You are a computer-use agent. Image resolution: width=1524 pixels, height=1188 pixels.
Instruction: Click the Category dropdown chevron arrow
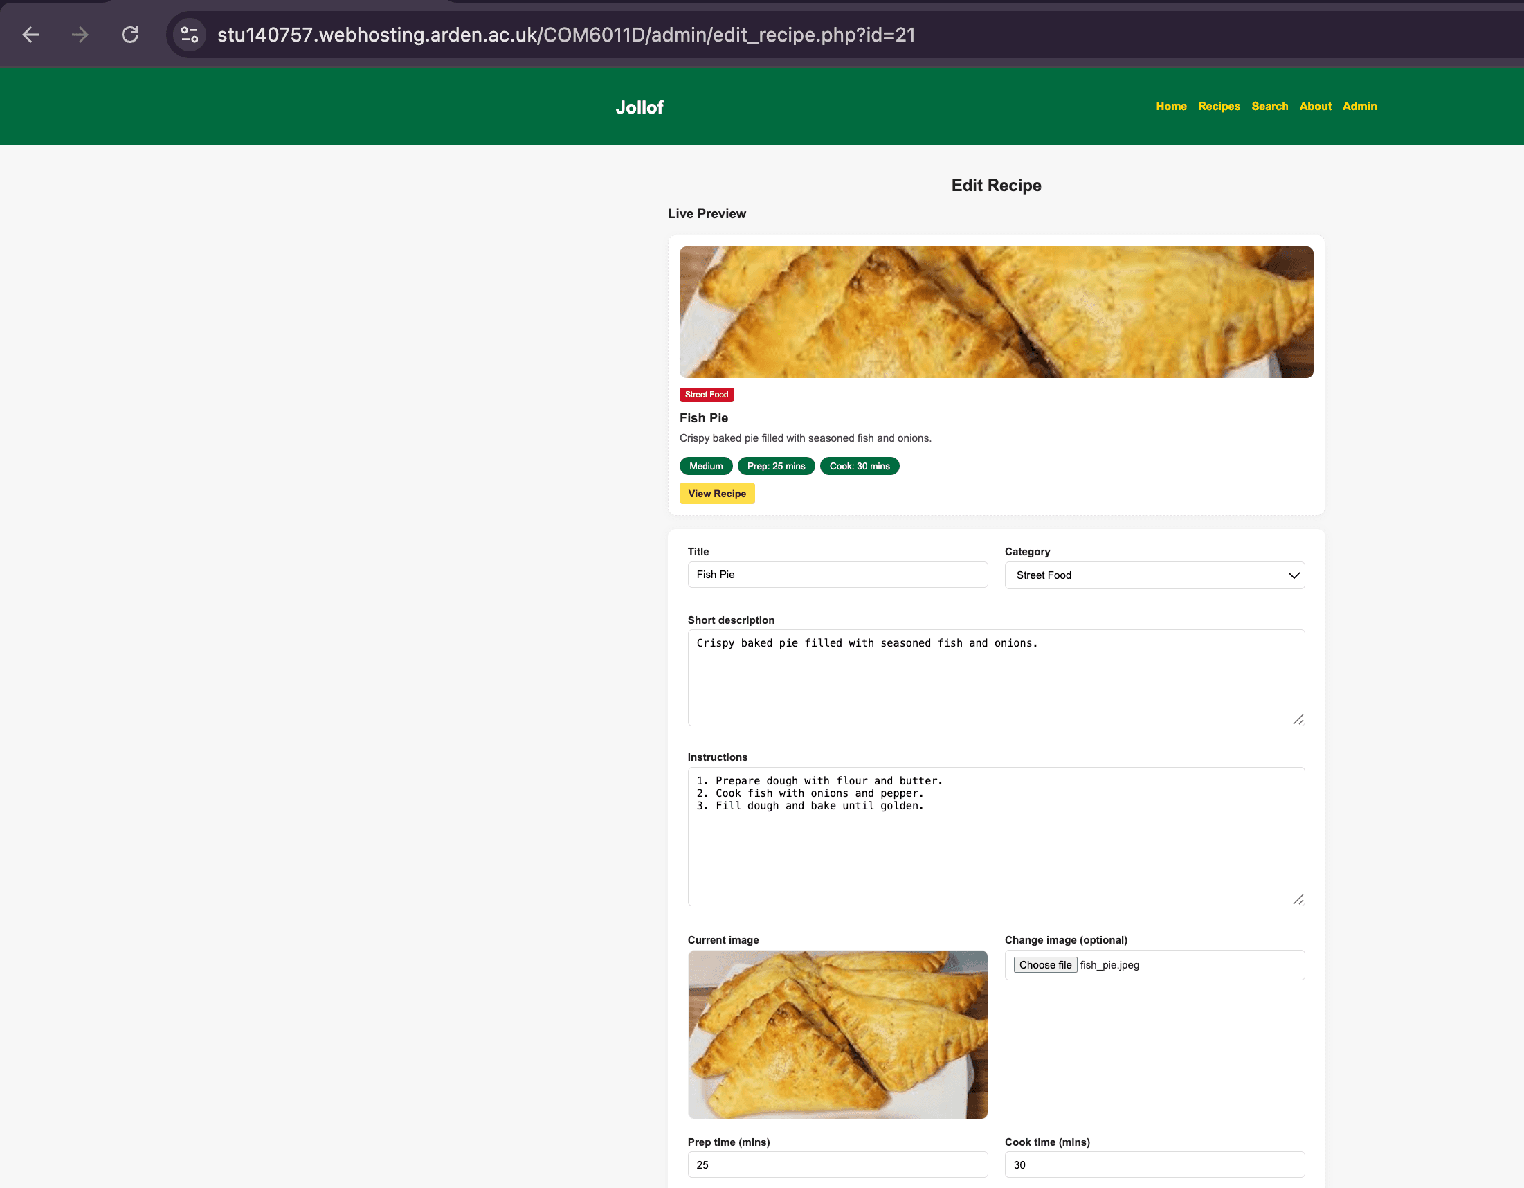coord(1293,575)
